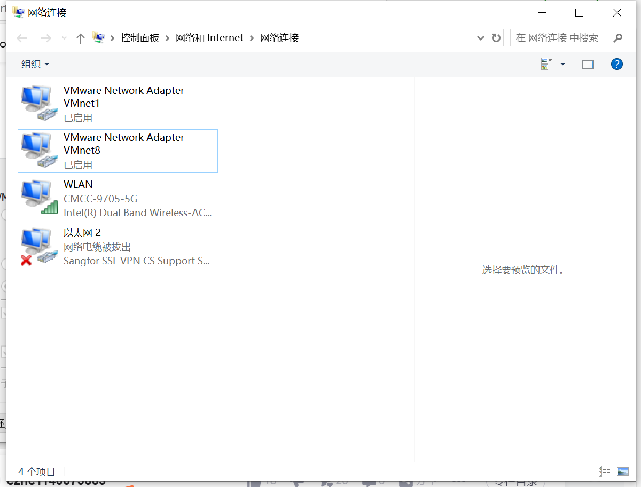Screen dimensions: 641x487
Task: Toggle the preview pane button
Action: 588,64
